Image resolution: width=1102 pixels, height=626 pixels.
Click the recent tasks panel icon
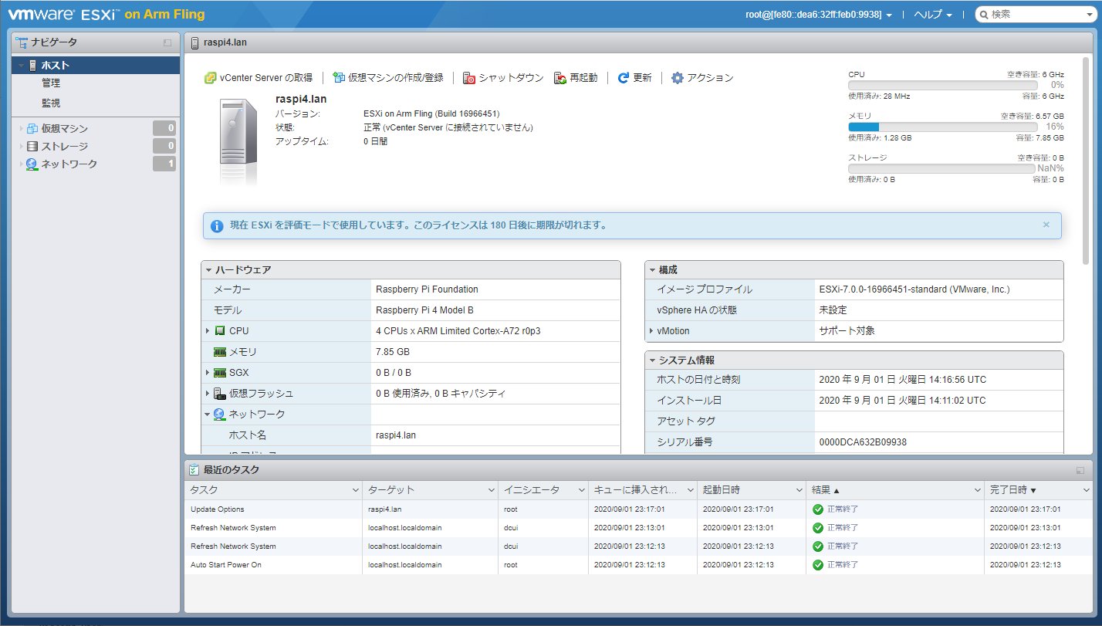pos(193,469)
